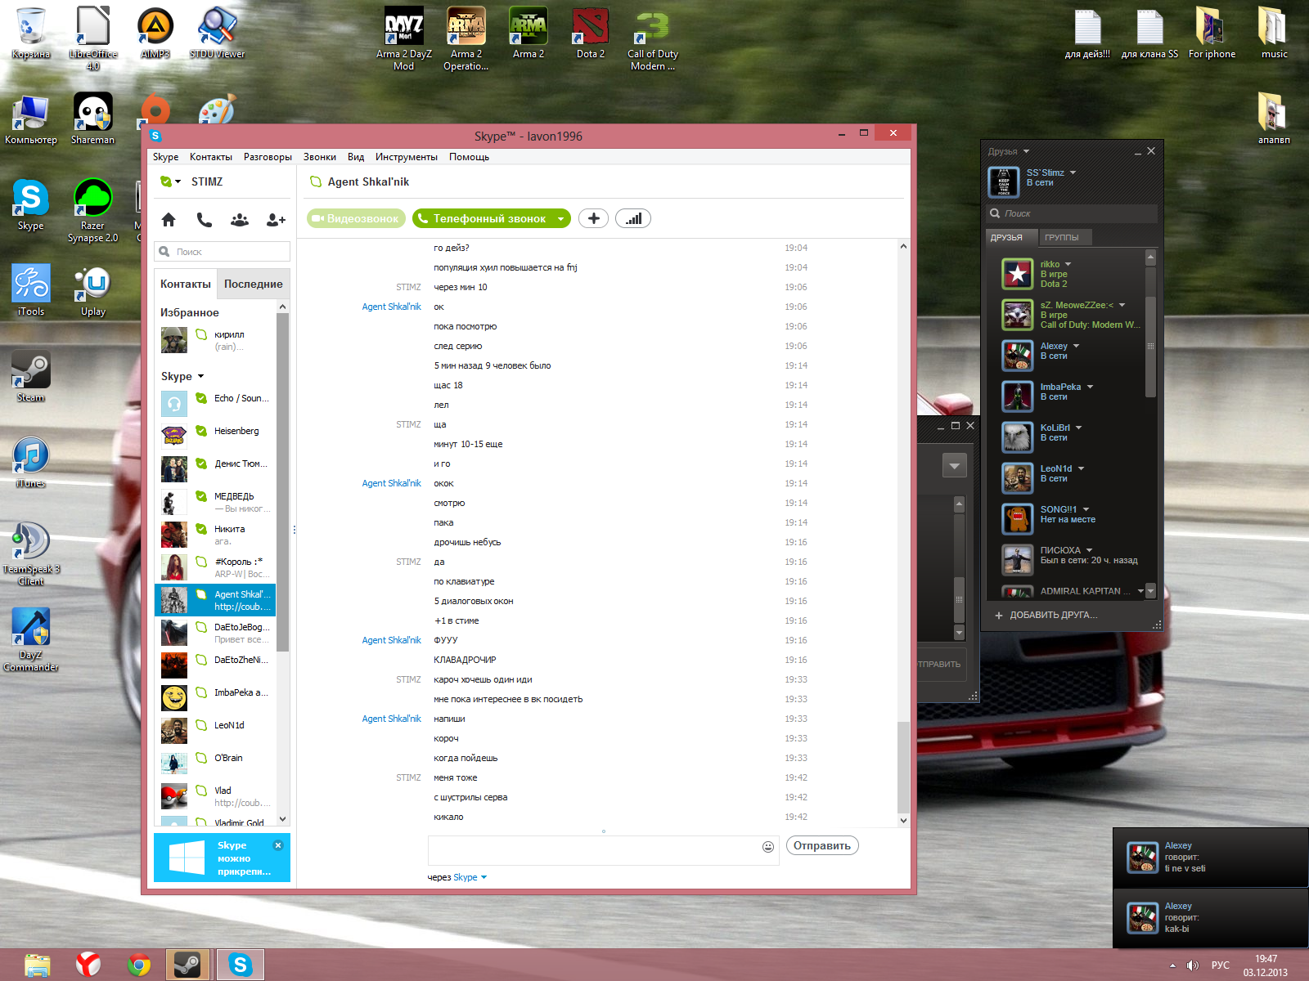The image size is (1309, 981).
Task: Open Arma 2 DayZ Mod shortcut
Action: pyautogui.click(x=404, y=38)
